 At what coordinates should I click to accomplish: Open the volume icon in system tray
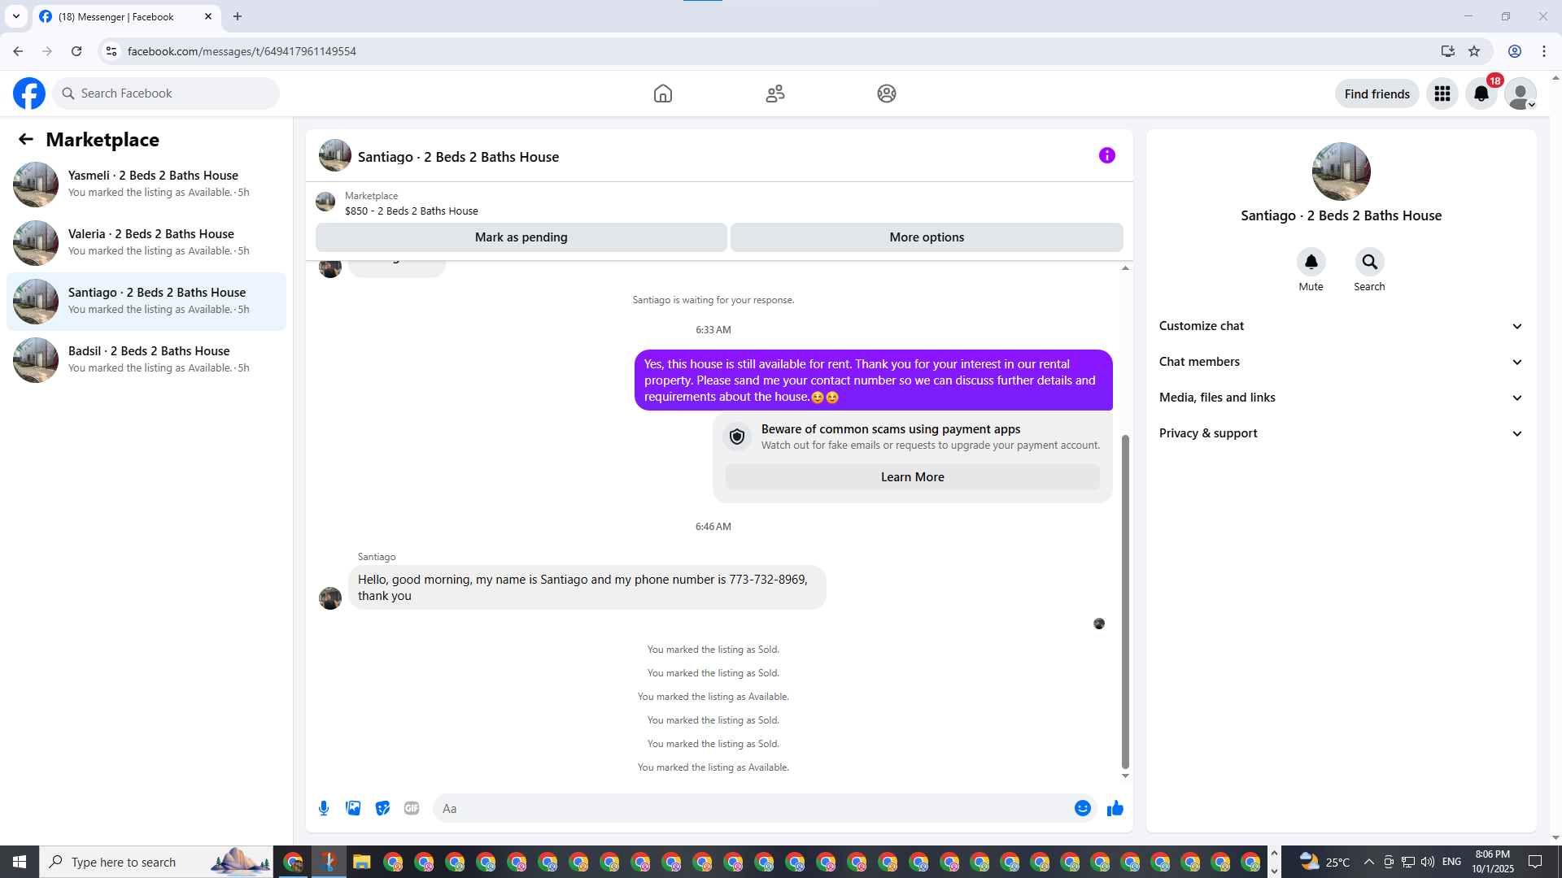coord(1428,862)
